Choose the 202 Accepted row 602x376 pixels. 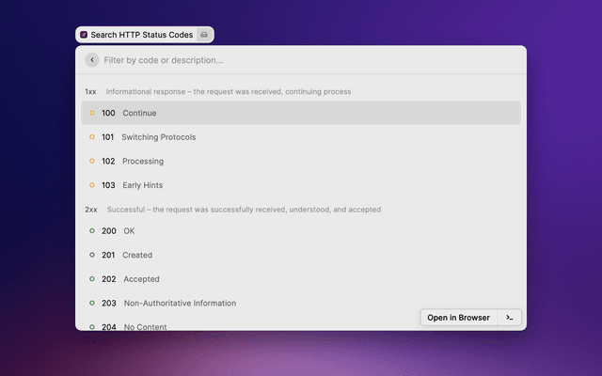tap(301, 279)
